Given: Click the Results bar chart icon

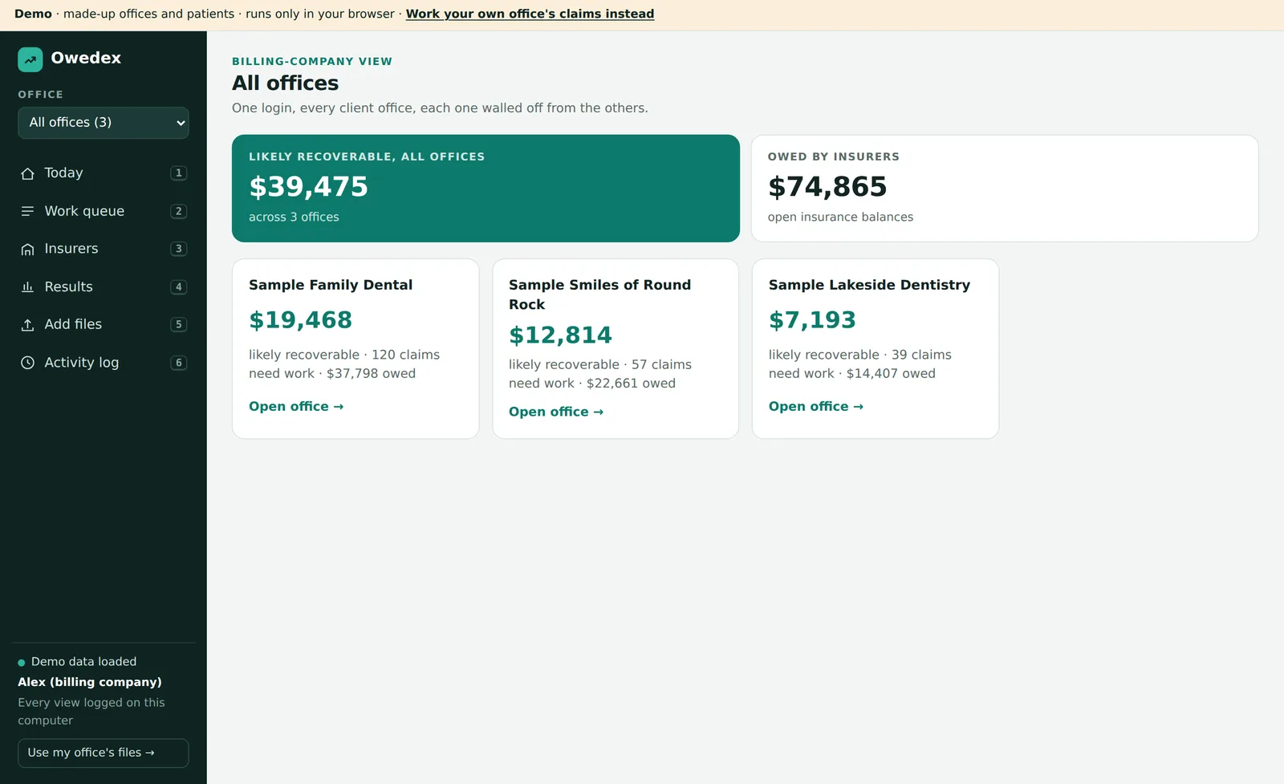Looking at the screenshot, I should coord(27,287).
